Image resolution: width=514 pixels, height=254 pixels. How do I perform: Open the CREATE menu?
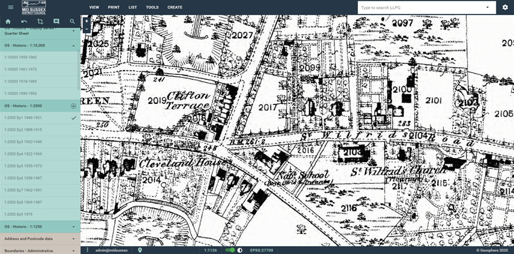(175, 7)
